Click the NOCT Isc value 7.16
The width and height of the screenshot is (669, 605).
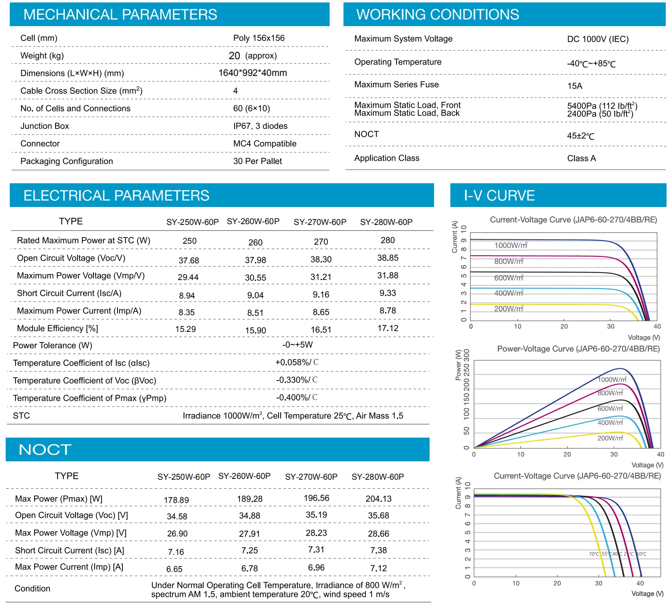pos(176,552)
